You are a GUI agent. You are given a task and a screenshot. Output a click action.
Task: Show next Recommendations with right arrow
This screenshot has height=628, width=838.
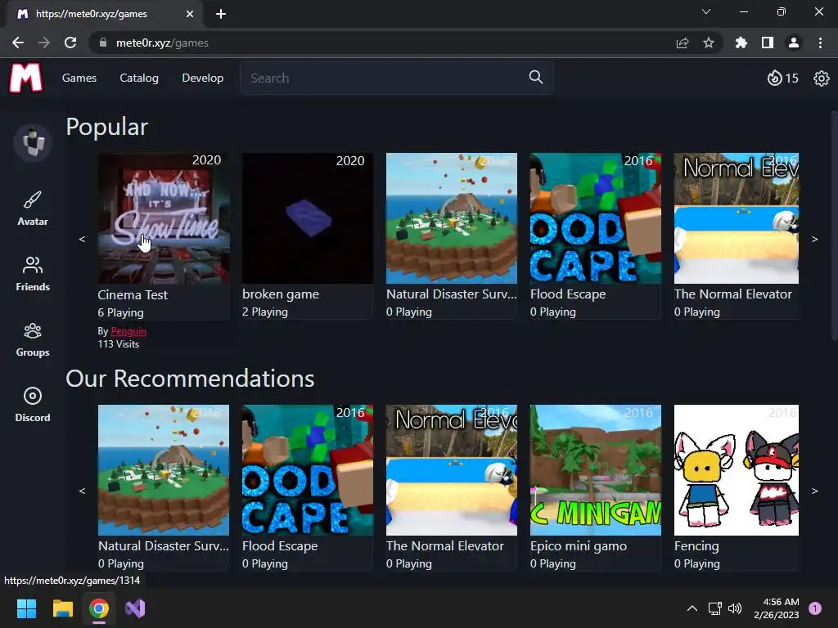(815, 491)
